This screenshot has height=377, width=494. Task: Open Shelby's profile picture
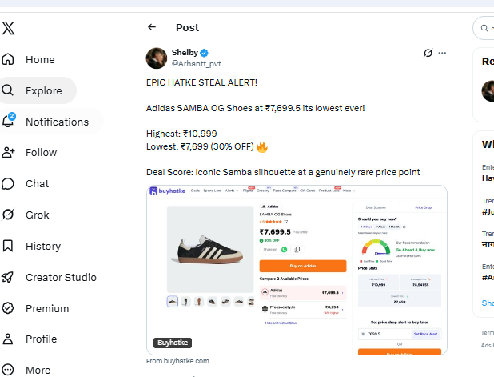[x=156, y=58]
